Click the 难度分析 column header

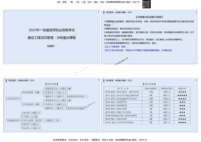[x=182, y=89]
